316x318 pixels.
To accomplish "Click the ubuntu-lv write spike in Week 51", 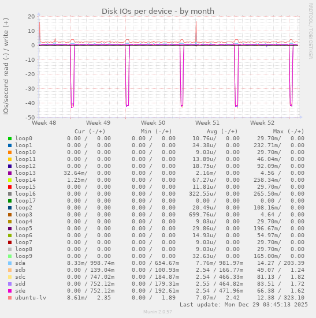I will pyautogui.click(x=196, y=32).
